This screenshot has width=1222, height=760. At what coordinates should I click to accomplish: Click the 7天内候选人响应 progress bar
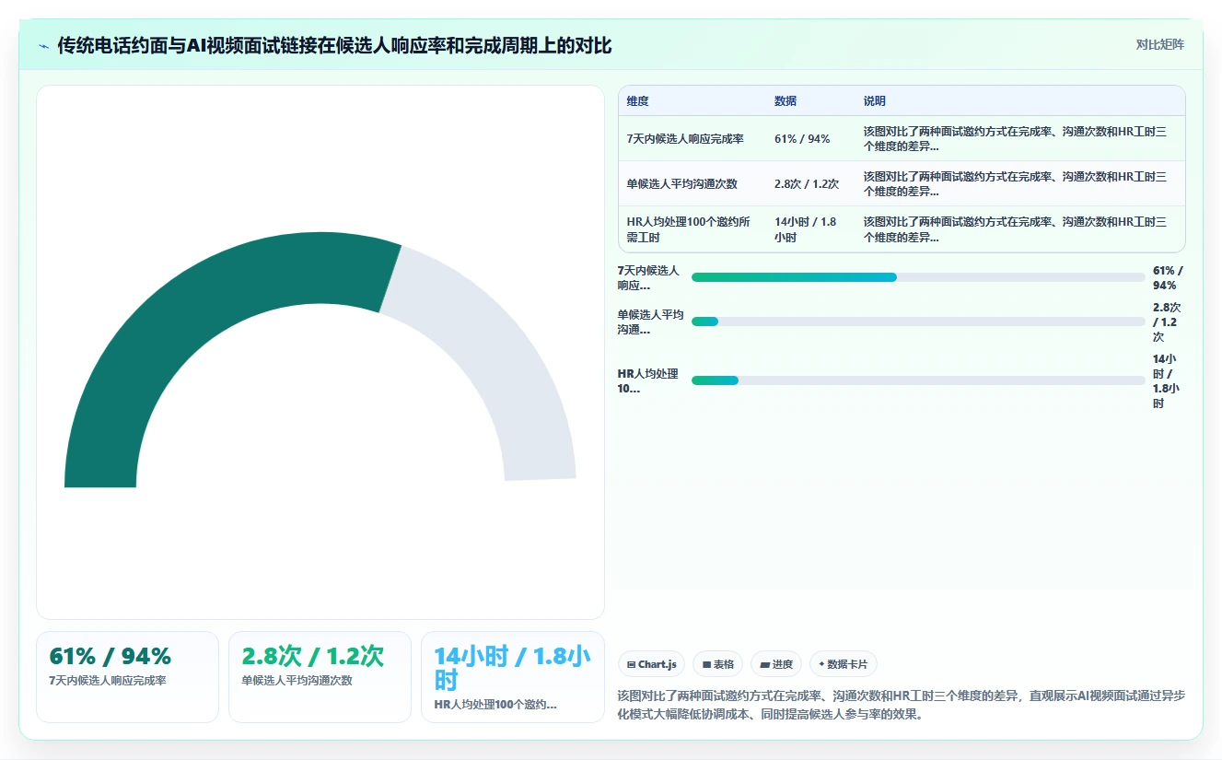click(x=918, y=277)
